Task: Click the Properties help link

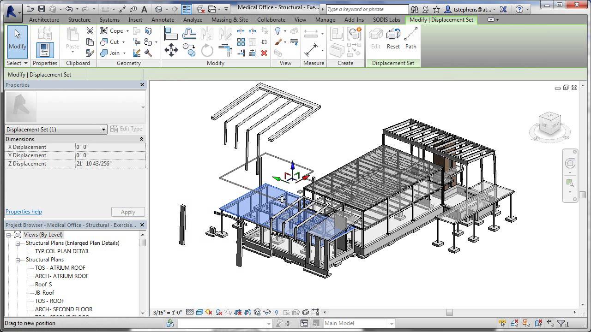Action: pyautogui.click(x=24, y=212)
